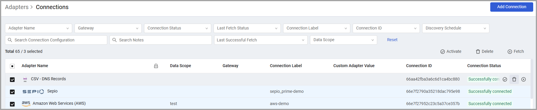Image resolution: width=537 pixels, height=110 pixels.
Task: Uncheck the Sepio row checkbox
Action: point(12,92)
